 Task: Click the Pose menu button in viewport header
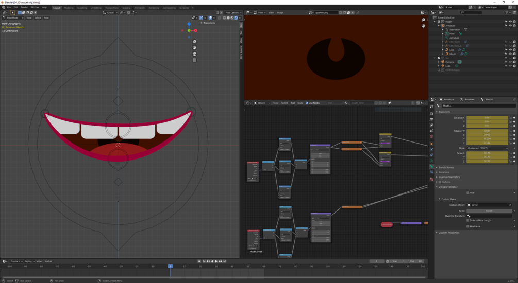(x=46, y=17)
